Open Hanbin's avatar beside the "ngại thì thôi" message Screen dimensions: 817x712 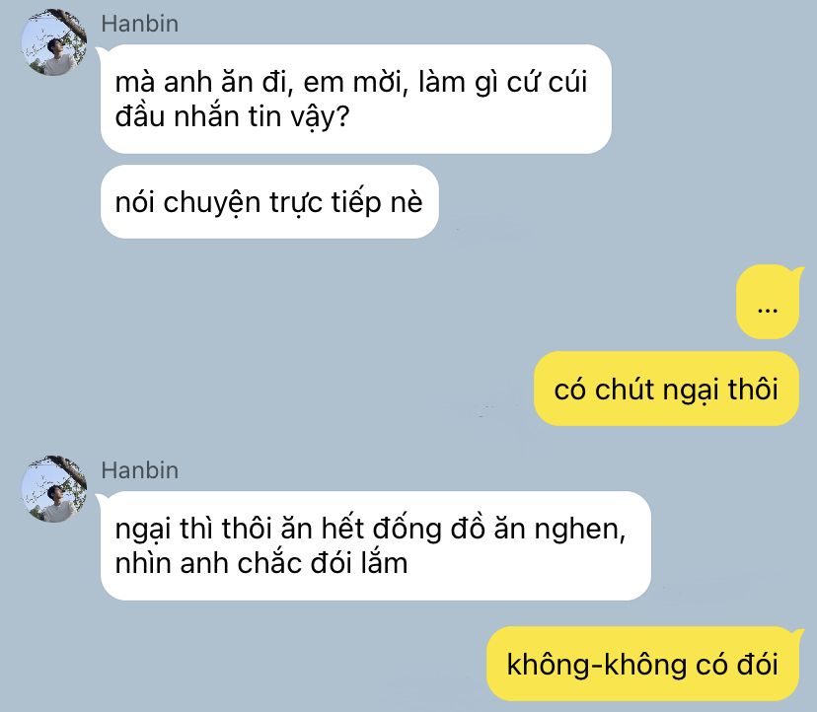coord(53,489)
